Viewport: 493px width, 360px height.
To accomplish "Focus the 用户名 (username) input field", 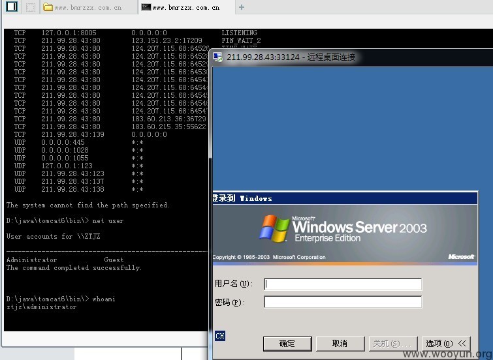I will click(x=343, y=284).
